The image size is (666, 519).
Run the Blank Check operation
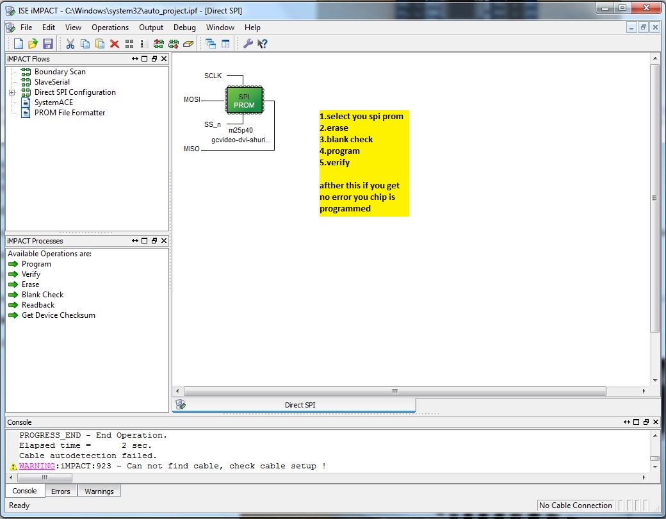(42, 295)
